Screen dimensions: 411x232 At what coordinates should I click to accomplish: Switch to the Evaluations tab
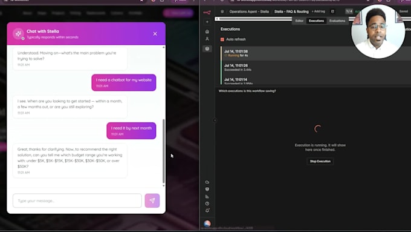click(x=337, y=21)
